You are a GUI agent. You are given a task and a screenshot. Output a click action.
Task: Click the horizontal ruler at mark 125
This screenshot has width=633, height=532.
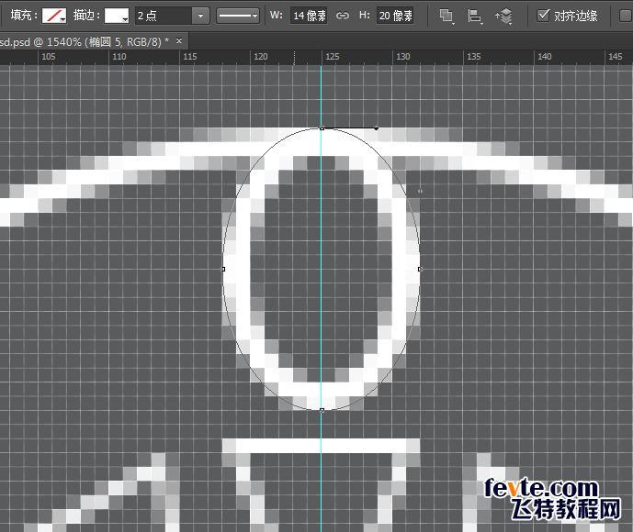(x=332, y=57)
